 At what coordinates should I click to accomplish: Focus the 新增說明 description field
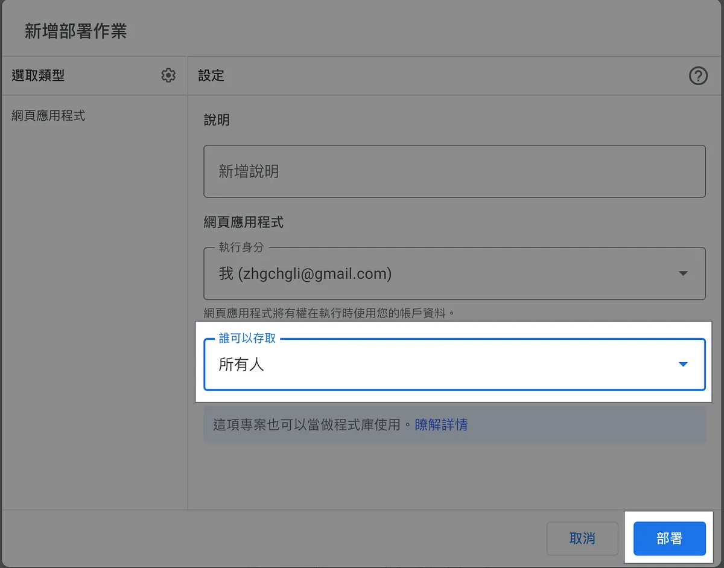pyautogui.click(x=454, y=171)
